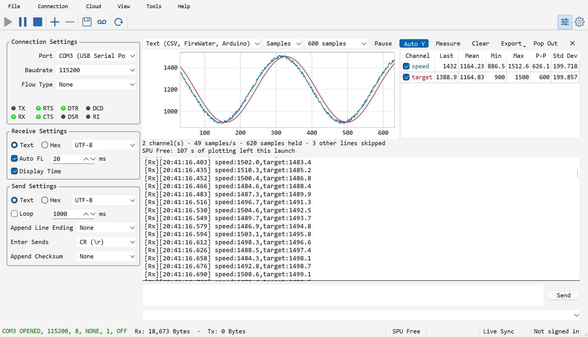Select the Hex radio in Send Settings

pos(44,200)
